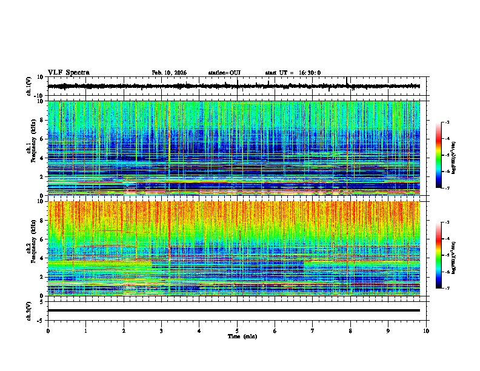Click the "8" kHz tick of ch.1 spectrogram
The width and height of the screenshot is (480, 371).
(43, 120)
